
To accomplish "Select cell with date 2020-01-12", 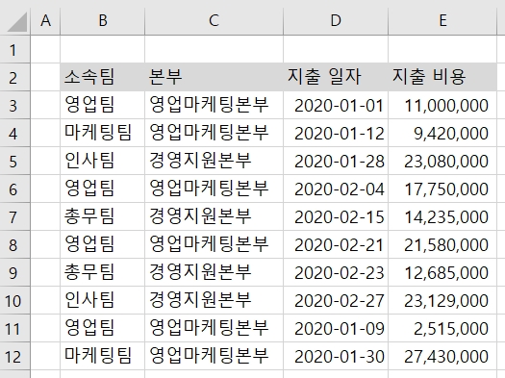I will pos(336,134).
